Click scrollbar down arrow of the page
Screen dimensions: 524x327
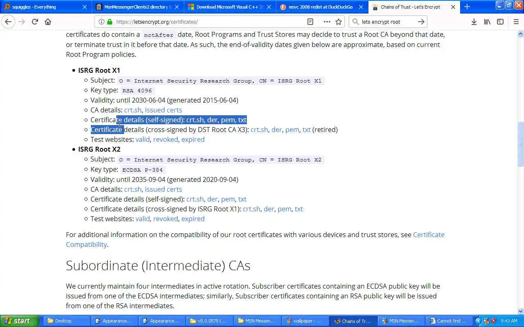[x=521, y=311]
